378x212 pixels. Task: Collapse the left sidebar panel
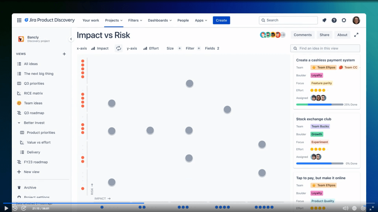click(x=71, y=39)
